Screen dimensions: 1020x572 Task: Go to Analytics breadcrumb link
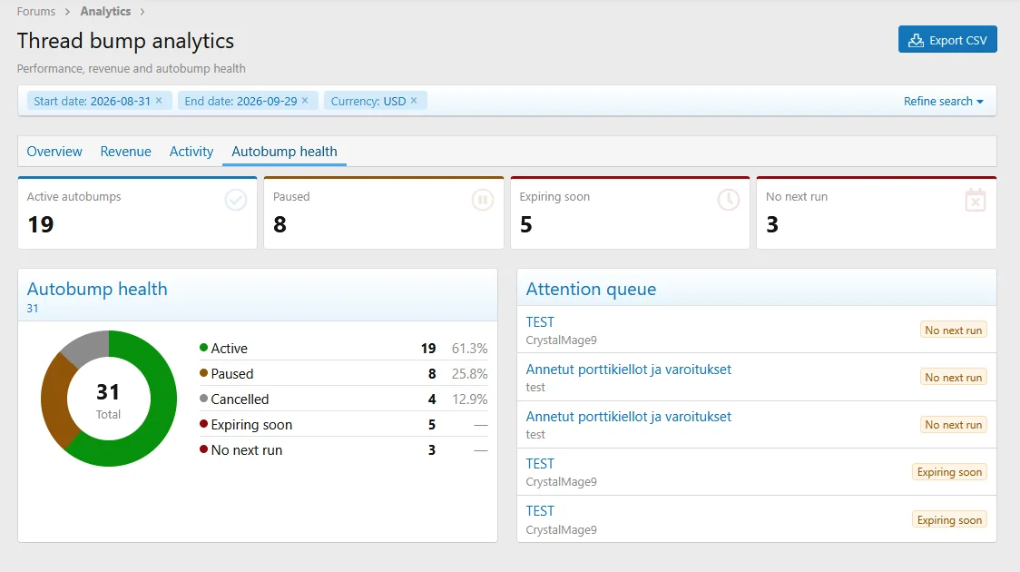point(105,12)
